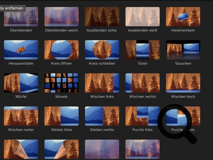This screenshot has width=213, height=160.
Task: Pick the Wischen links transition
Action: coord(102,83)
